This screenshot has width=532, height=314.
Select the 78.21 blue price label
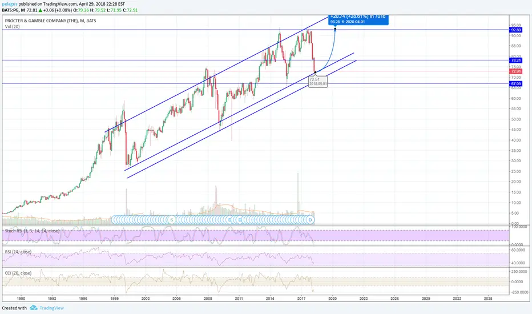pos(515,60)
